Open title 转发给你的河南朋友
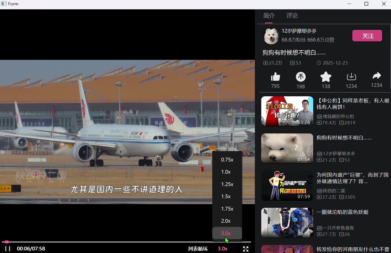 353,249
